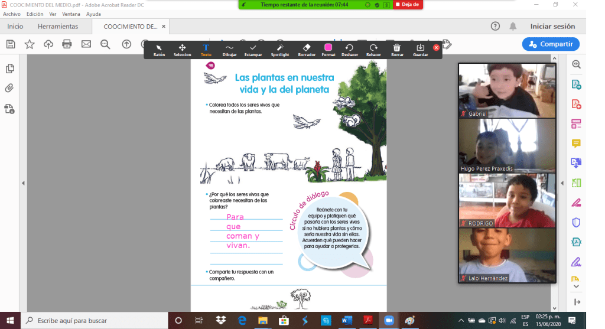The image size is (605, 329).
Task: Open the Edición menu
Action: pyautogui.click(x=35, y=14)
